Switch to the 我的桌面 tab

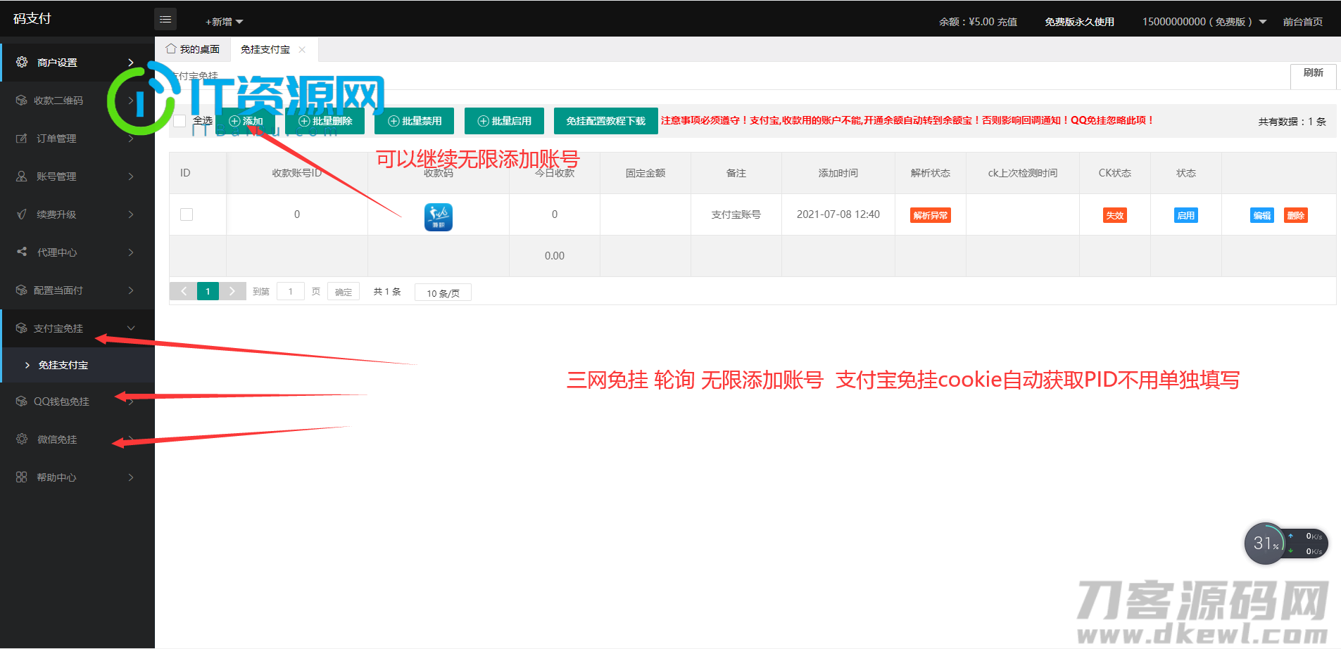[193, 49]
